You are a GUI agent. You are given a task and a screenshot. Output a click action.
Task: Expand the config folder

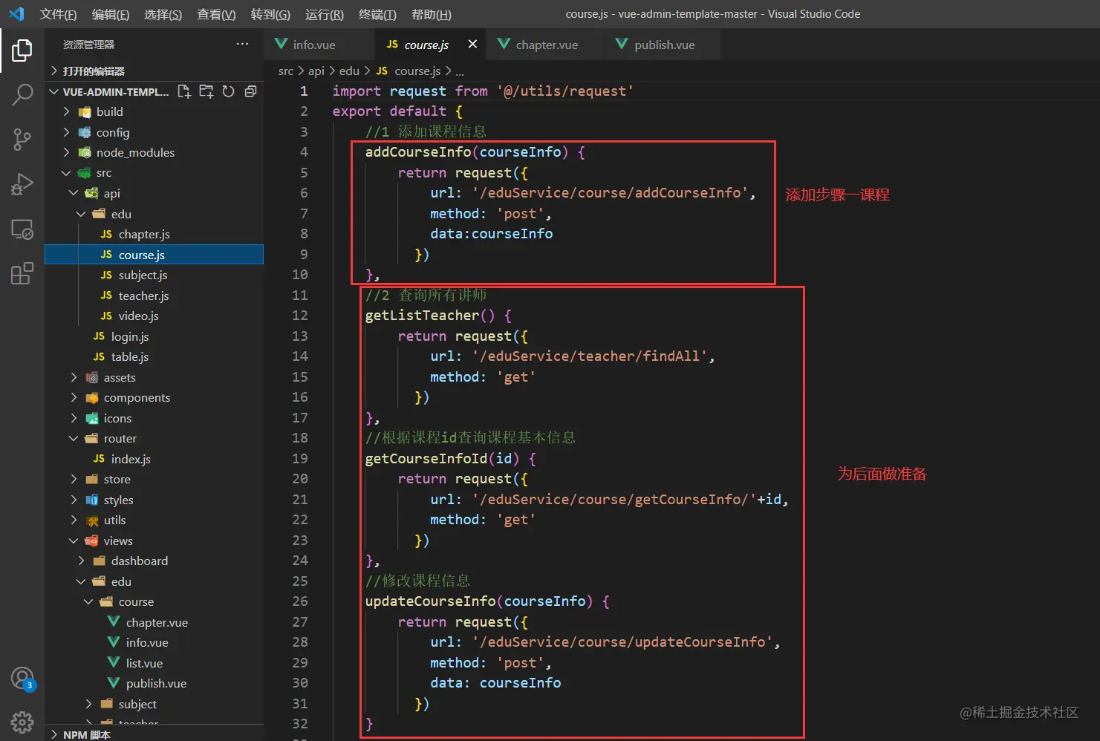click(x=154, y=132)
